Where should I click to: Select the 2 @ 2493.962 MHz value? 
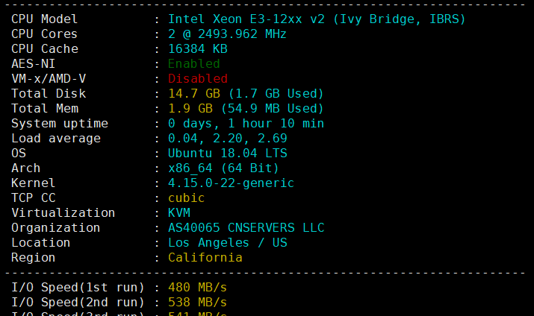coord(227,34)
